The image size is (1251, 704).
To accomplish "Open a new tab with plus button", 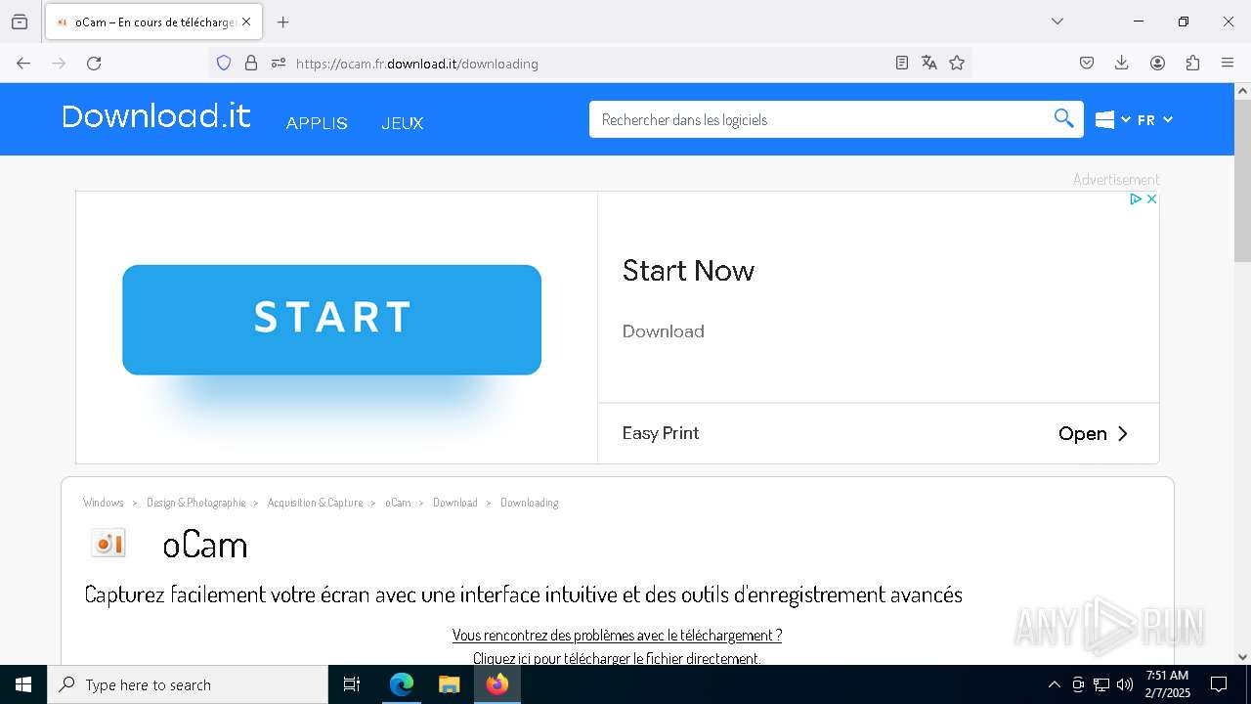I will coord(283,22).
